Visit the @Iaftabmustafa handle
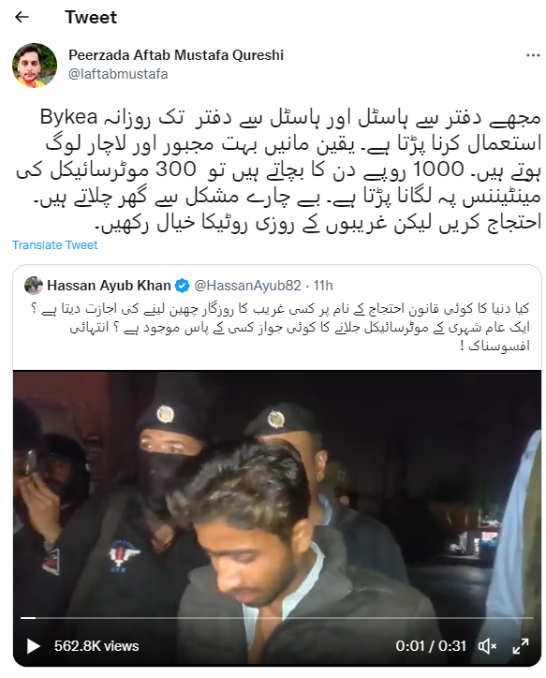 (x=118, y=74)
